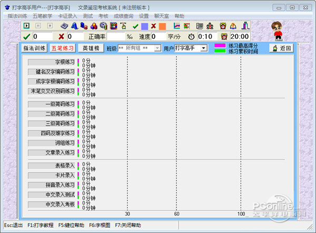Click the stopwatch icon beside 0:10
Viewport: 316px width, 233px height.
tap(191, 37)
